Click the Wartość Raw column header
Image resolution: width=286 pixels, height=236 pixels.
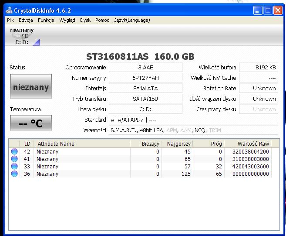(x=248, y=144)
